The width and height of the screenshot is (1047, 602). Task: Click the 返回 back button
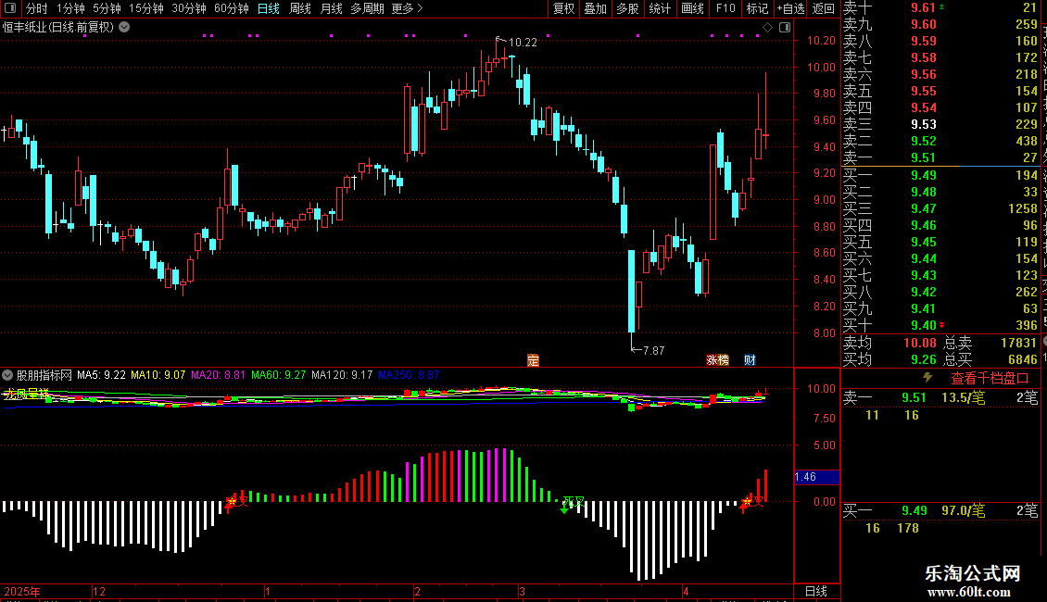(824, 8)
